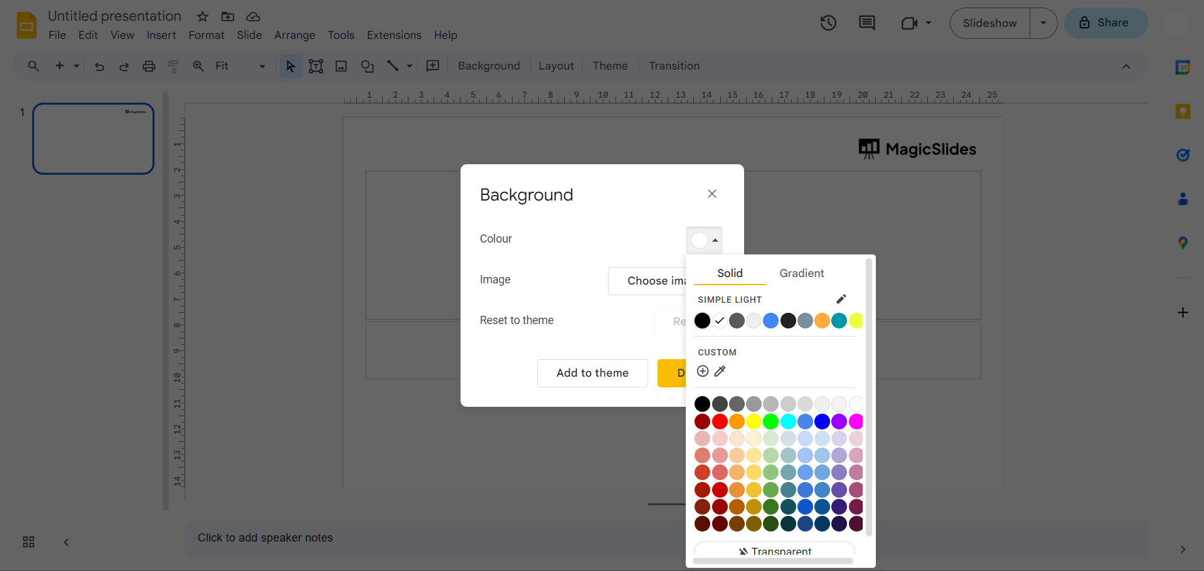Collapse the filmstrip panel arrow
The image size is (1204, 571).
tap(67, 542)
